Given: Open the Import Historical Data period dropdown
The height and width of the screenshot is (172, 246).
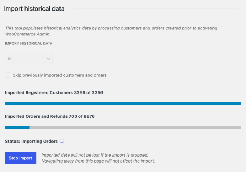Looking at the screenshot, I should [29, 59].
